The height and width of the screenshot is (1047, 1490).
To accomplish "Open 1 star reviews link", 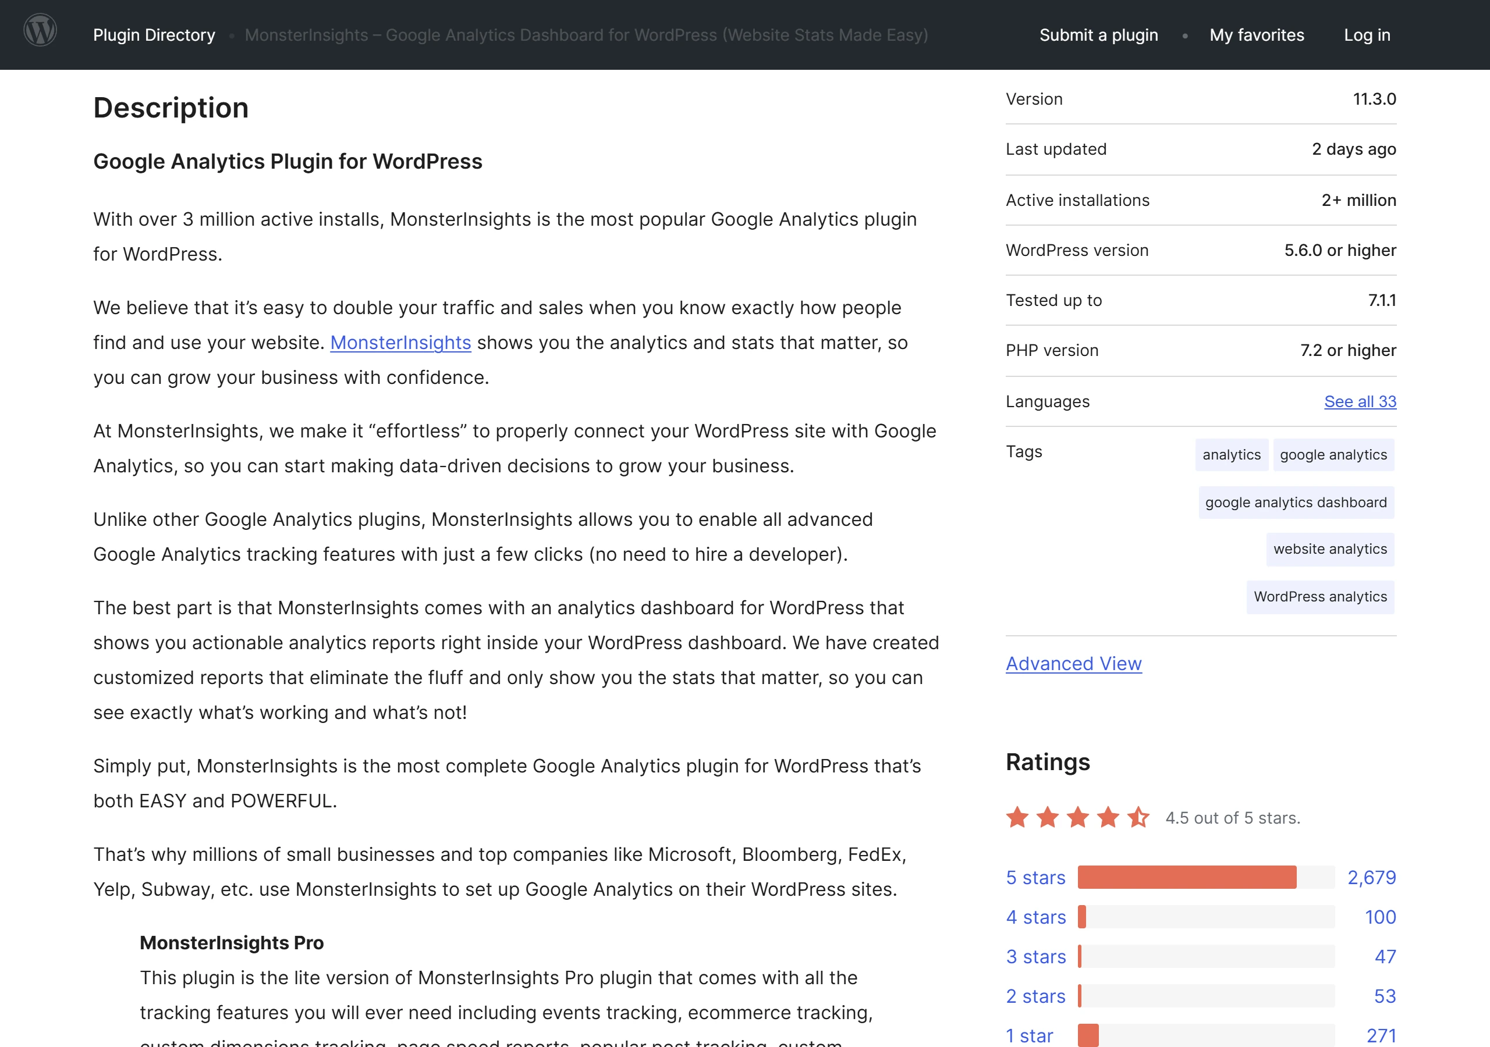I will tap(1029, 1035).
